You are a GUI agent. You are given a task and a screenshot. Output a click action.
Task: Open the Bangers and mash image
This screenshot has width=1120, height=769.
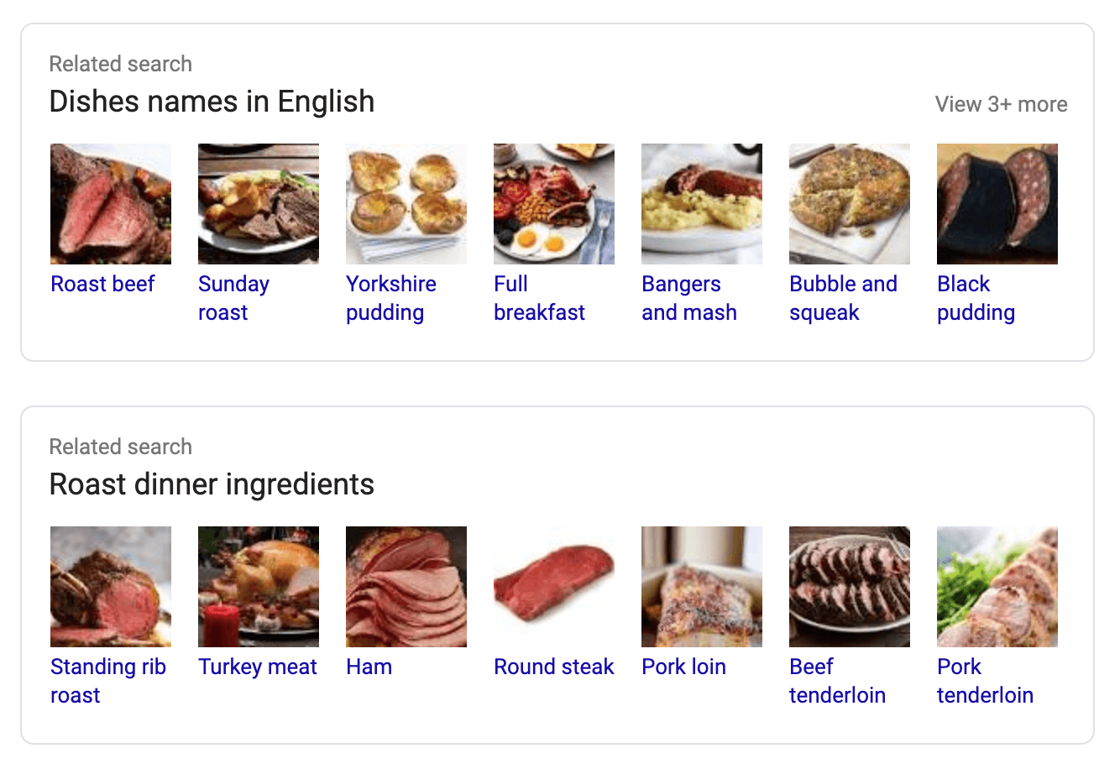(702, 204)
